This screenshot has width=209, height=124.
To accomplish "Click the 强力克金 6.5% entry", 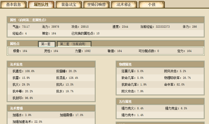I will [176, 108].
